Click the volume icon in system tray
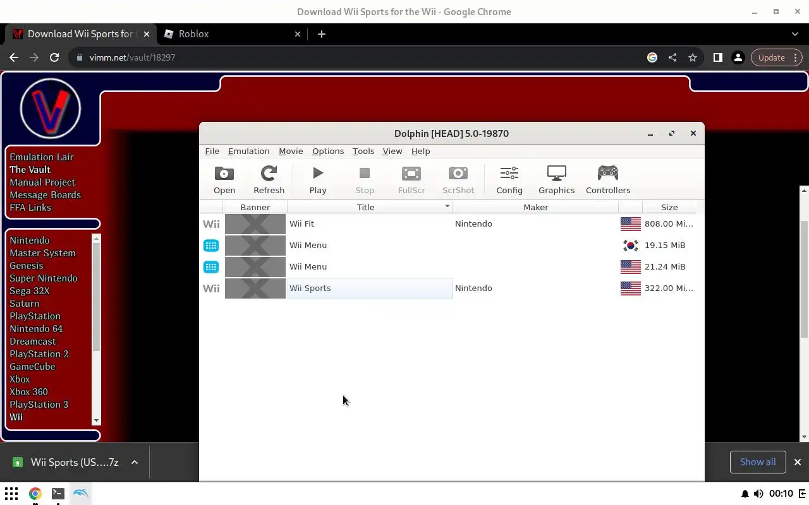Image resolution: width=809 pixels, height=505 pixels. pos(758,494)
